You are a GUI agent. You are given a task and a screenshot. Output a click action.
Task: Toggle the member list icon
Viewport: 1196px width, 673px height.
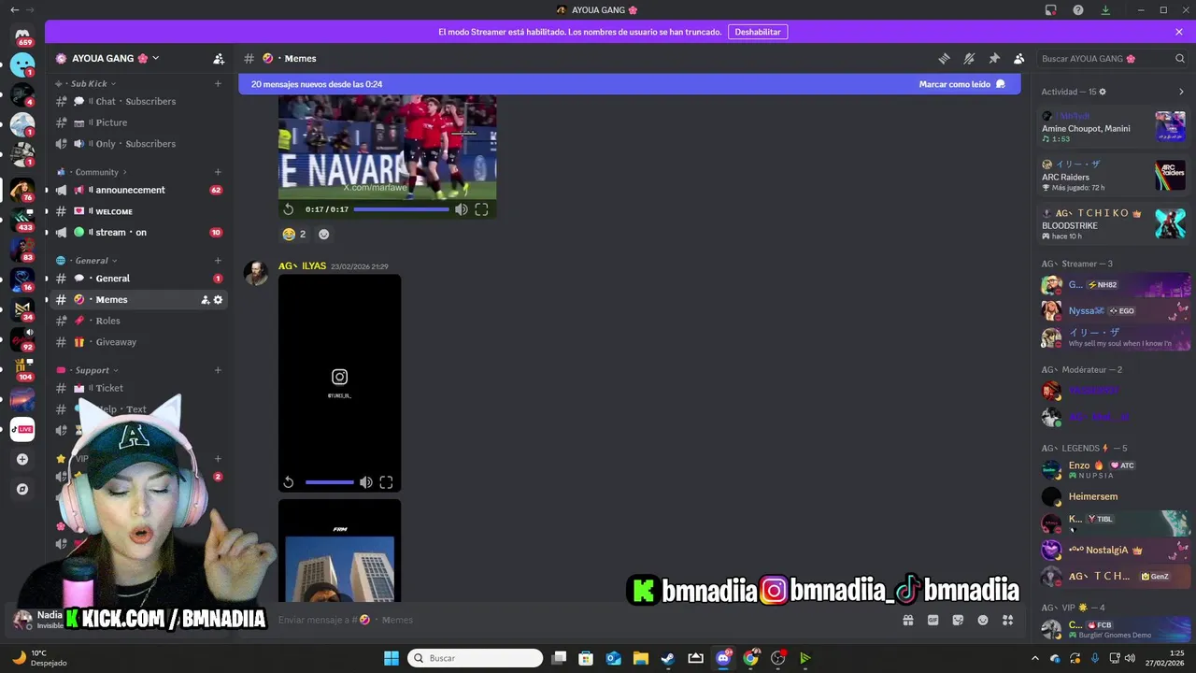1019,58
